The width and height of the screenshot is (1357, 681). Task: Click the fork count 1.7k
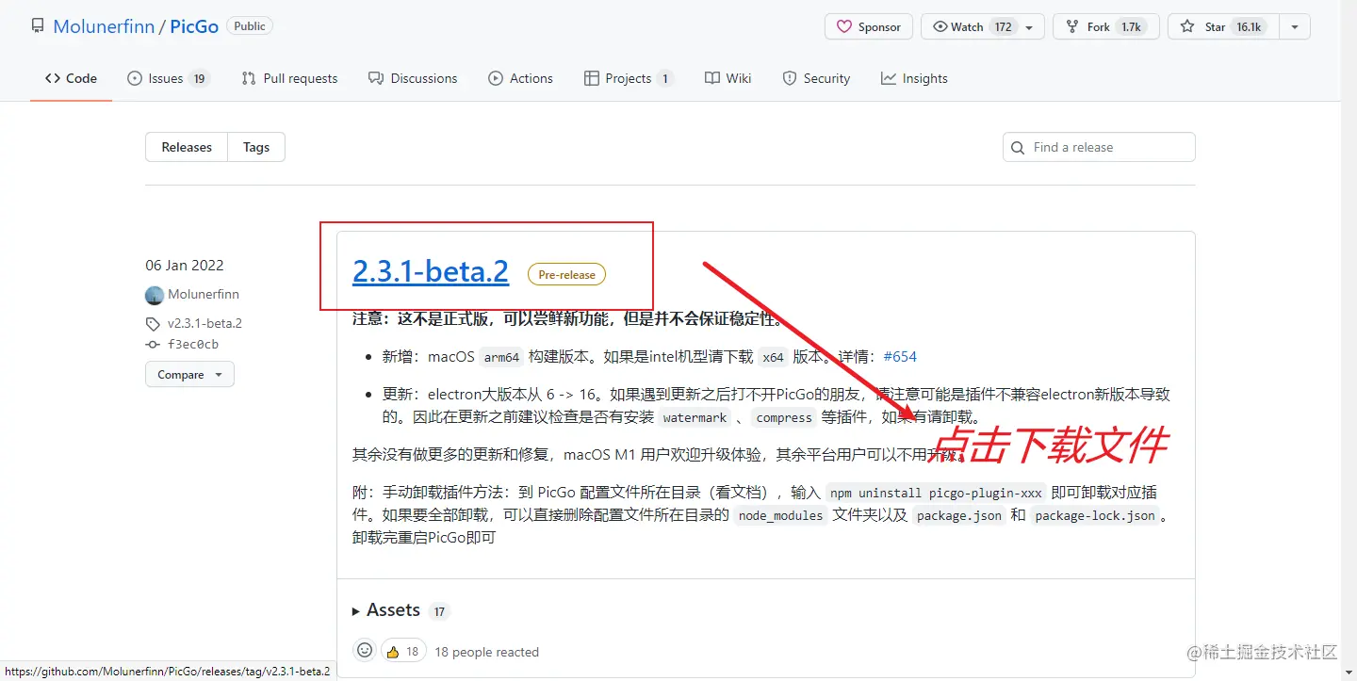pos(1131,27)
